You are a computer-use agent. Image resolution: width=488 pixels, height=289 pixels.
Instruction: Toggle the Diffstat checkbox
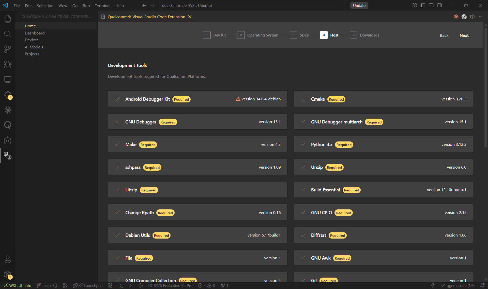pyautogui.click(x=303, y=235)
